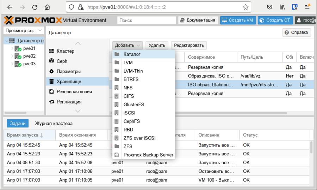
Task: Sort by Время окончания column header
Action: click(x=82, y=135)
